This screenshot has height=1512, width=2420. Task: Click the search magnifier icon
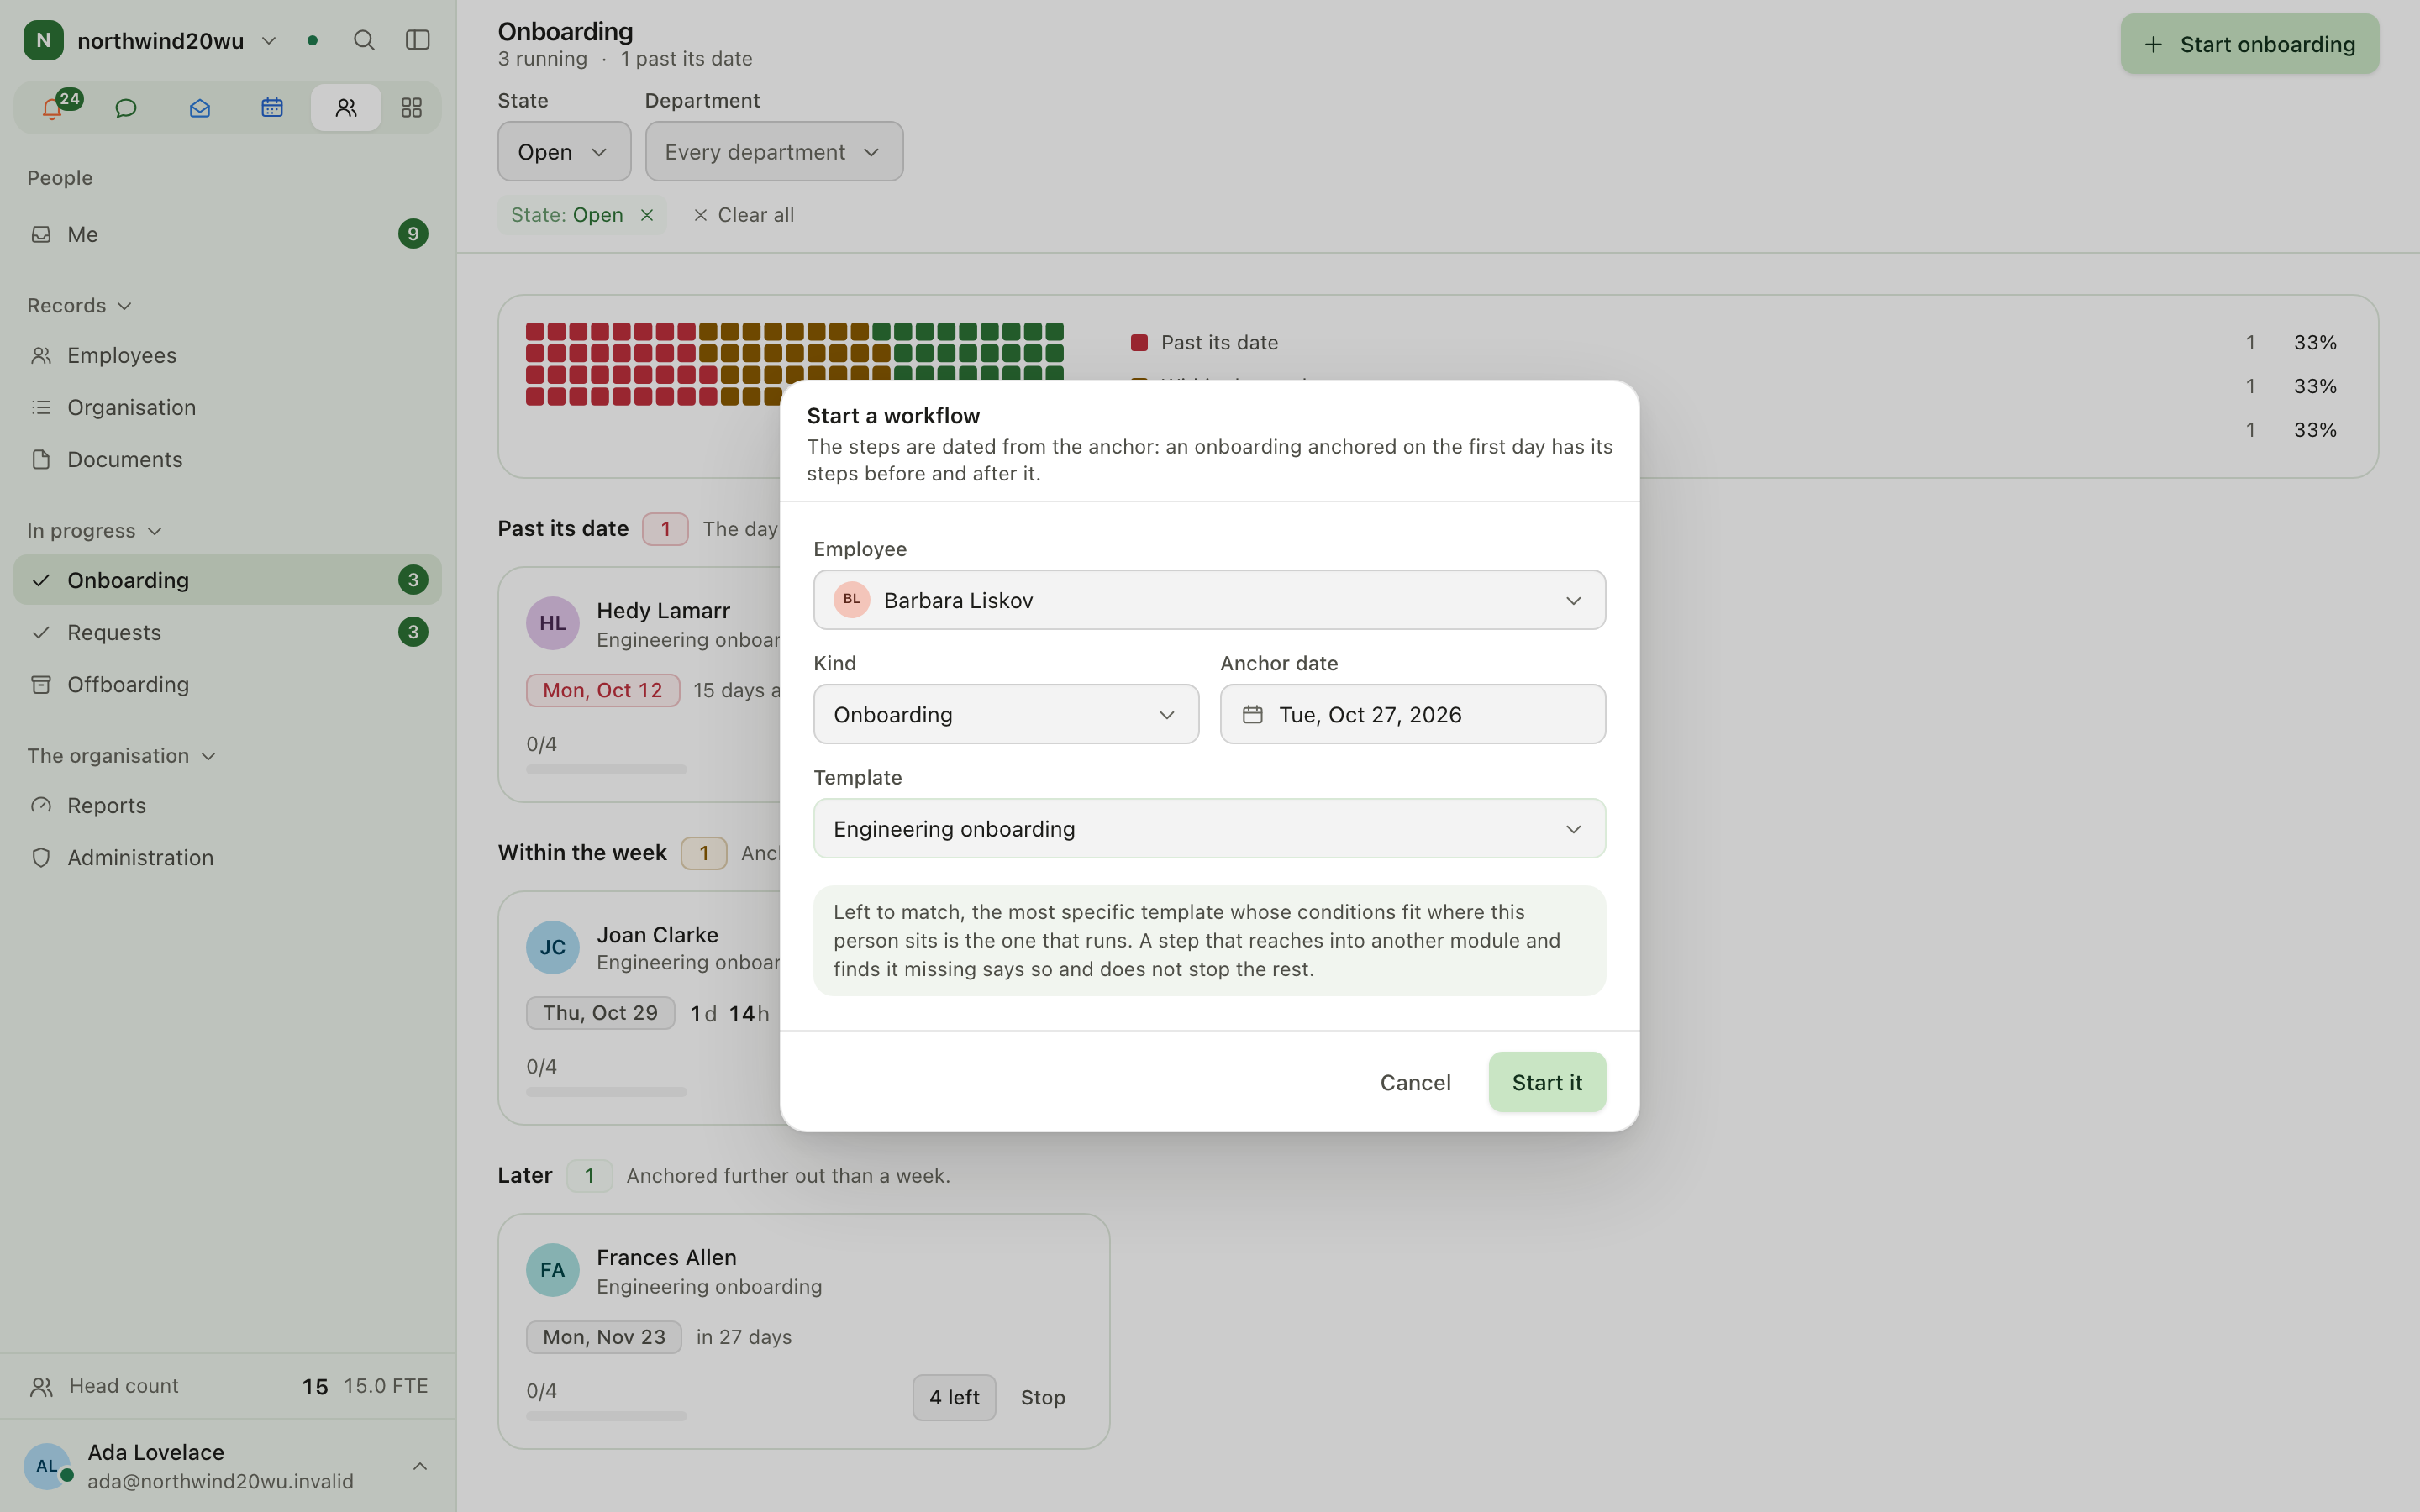364,40
